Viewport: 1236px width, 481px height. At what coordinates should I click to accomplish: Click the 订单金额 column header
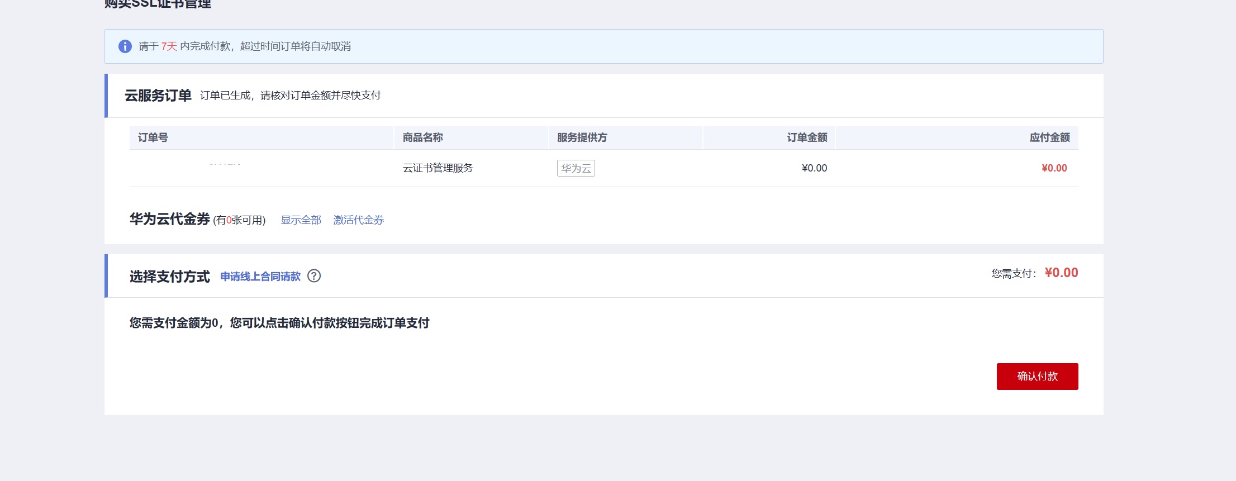[807, 137]
